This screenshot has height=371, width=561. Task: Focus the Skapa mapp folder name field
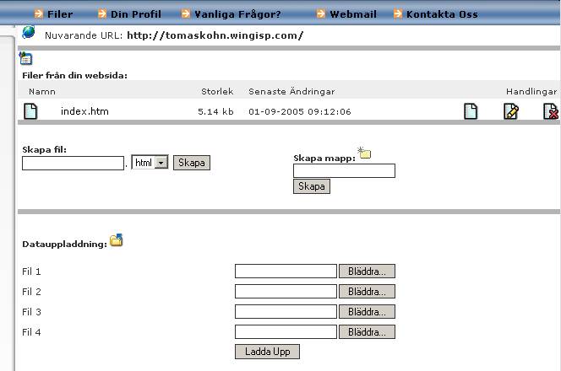[x=344, y=171]
